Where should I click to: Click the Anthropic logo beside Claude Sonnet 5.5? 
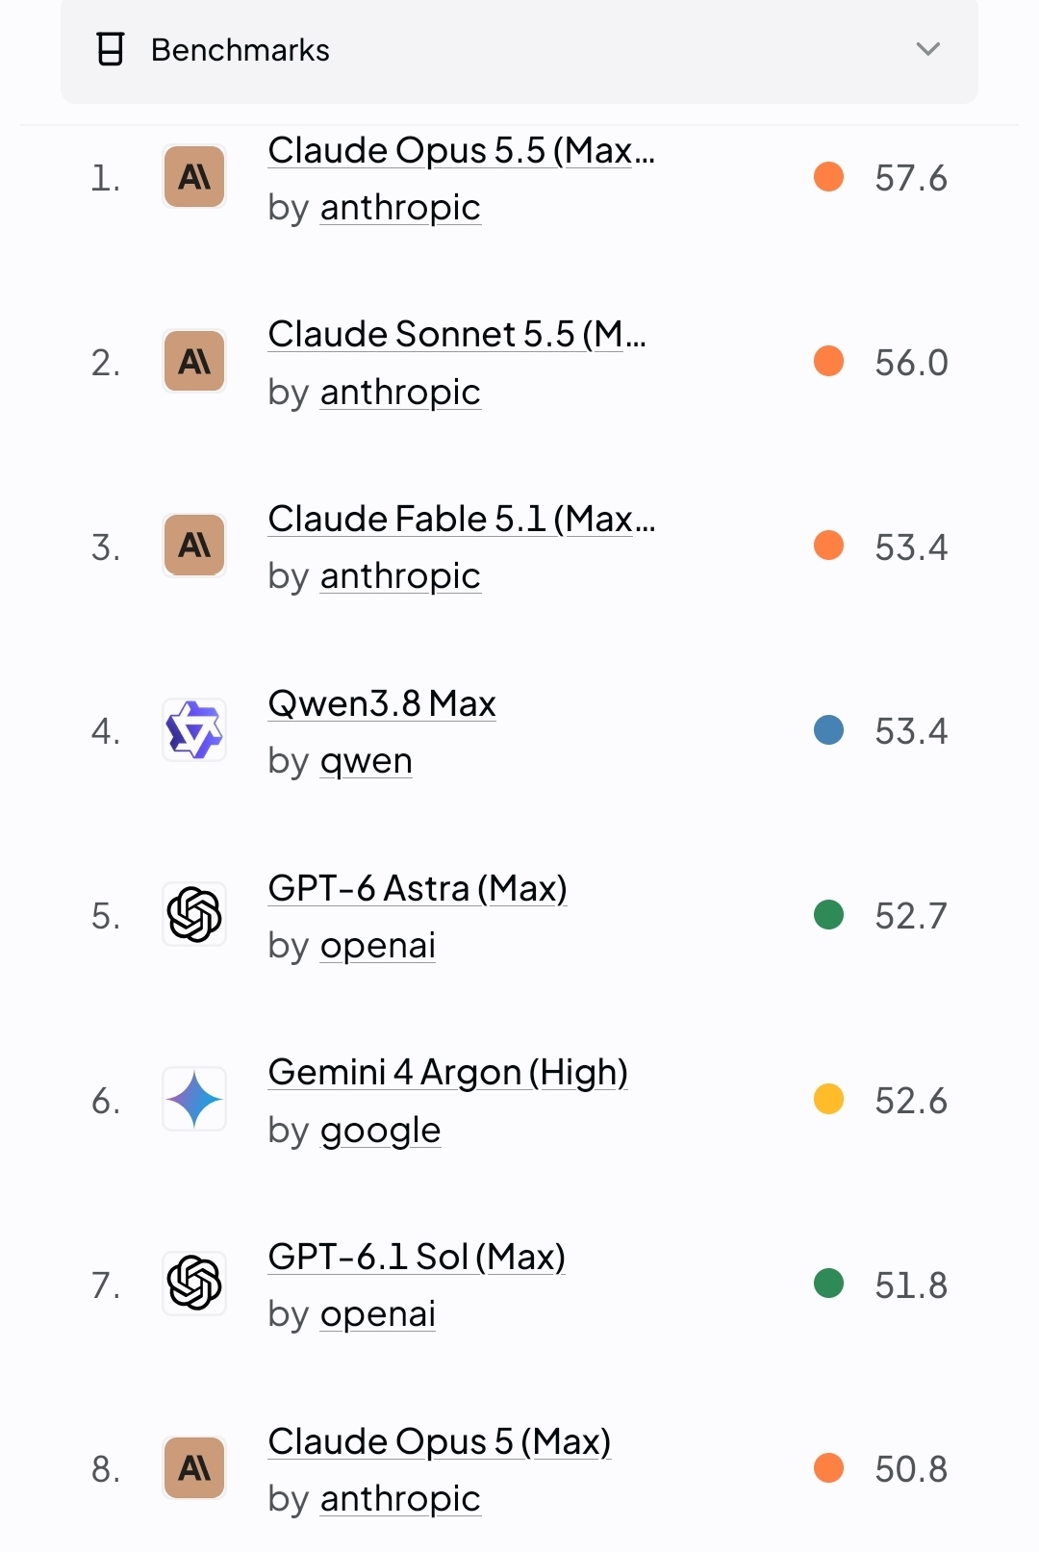(194, 362)
